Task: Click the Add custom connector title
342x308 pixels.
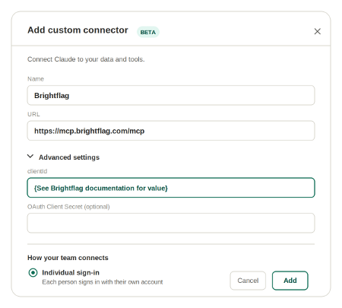Action: tap(78, 30)
